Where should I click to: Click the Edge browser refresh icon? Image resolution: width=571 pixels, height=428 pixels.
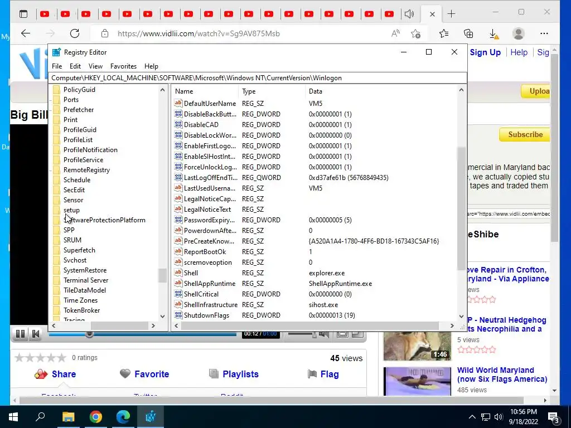pyautogui.click(x=75, y=33)
